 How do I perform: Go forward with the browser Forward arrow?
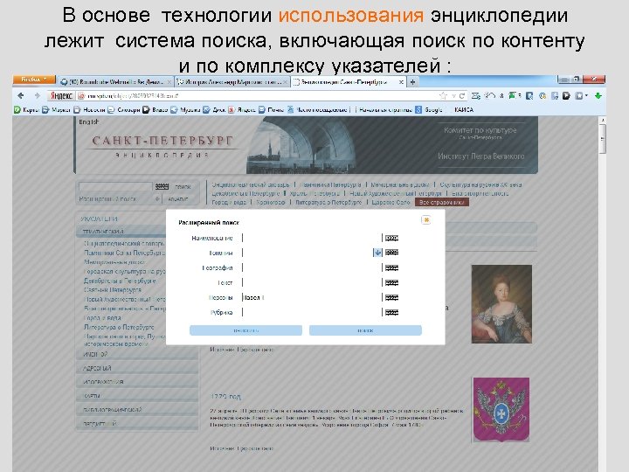[38, 95]
